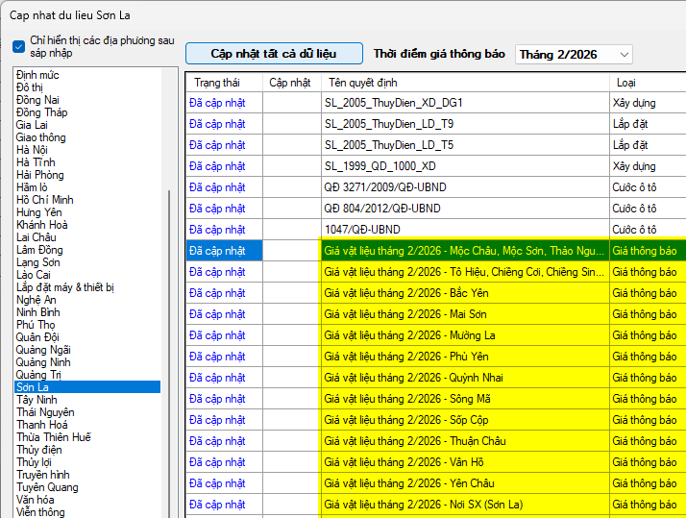Click the 'Loại' column header
Image resolution: width=686 pixels, height=518 pixels.
[625, 83]
